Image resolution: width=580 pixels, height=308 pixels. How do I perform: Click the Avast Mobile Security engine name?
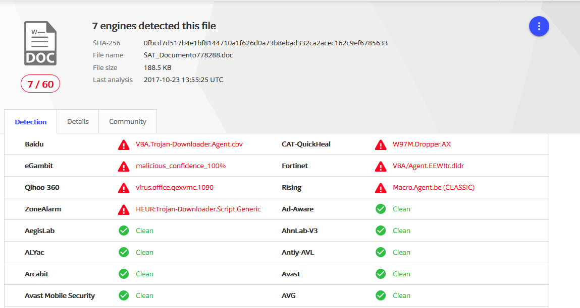point(60,295)
